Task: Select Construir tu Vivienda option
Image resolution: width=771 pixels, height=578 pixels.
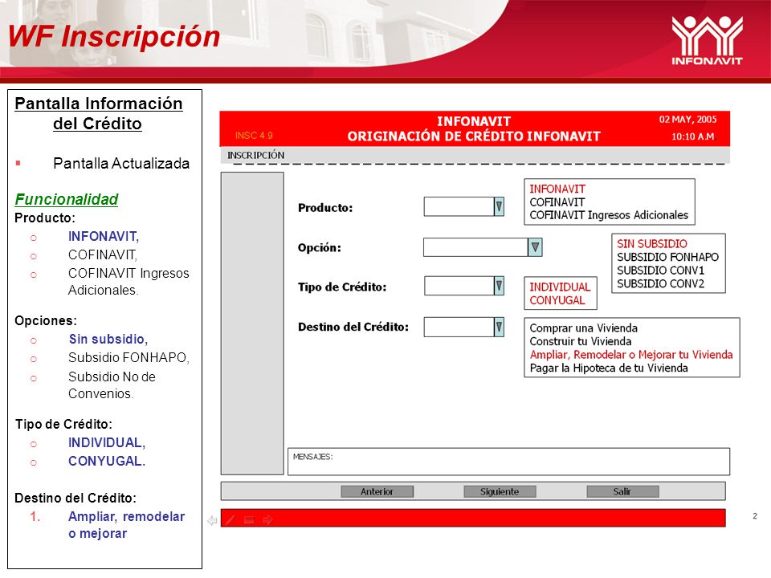Action: coord(581,342)
